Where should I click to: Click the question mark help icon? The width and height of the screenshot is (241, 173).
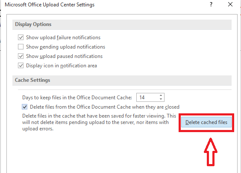click(211, 4)
